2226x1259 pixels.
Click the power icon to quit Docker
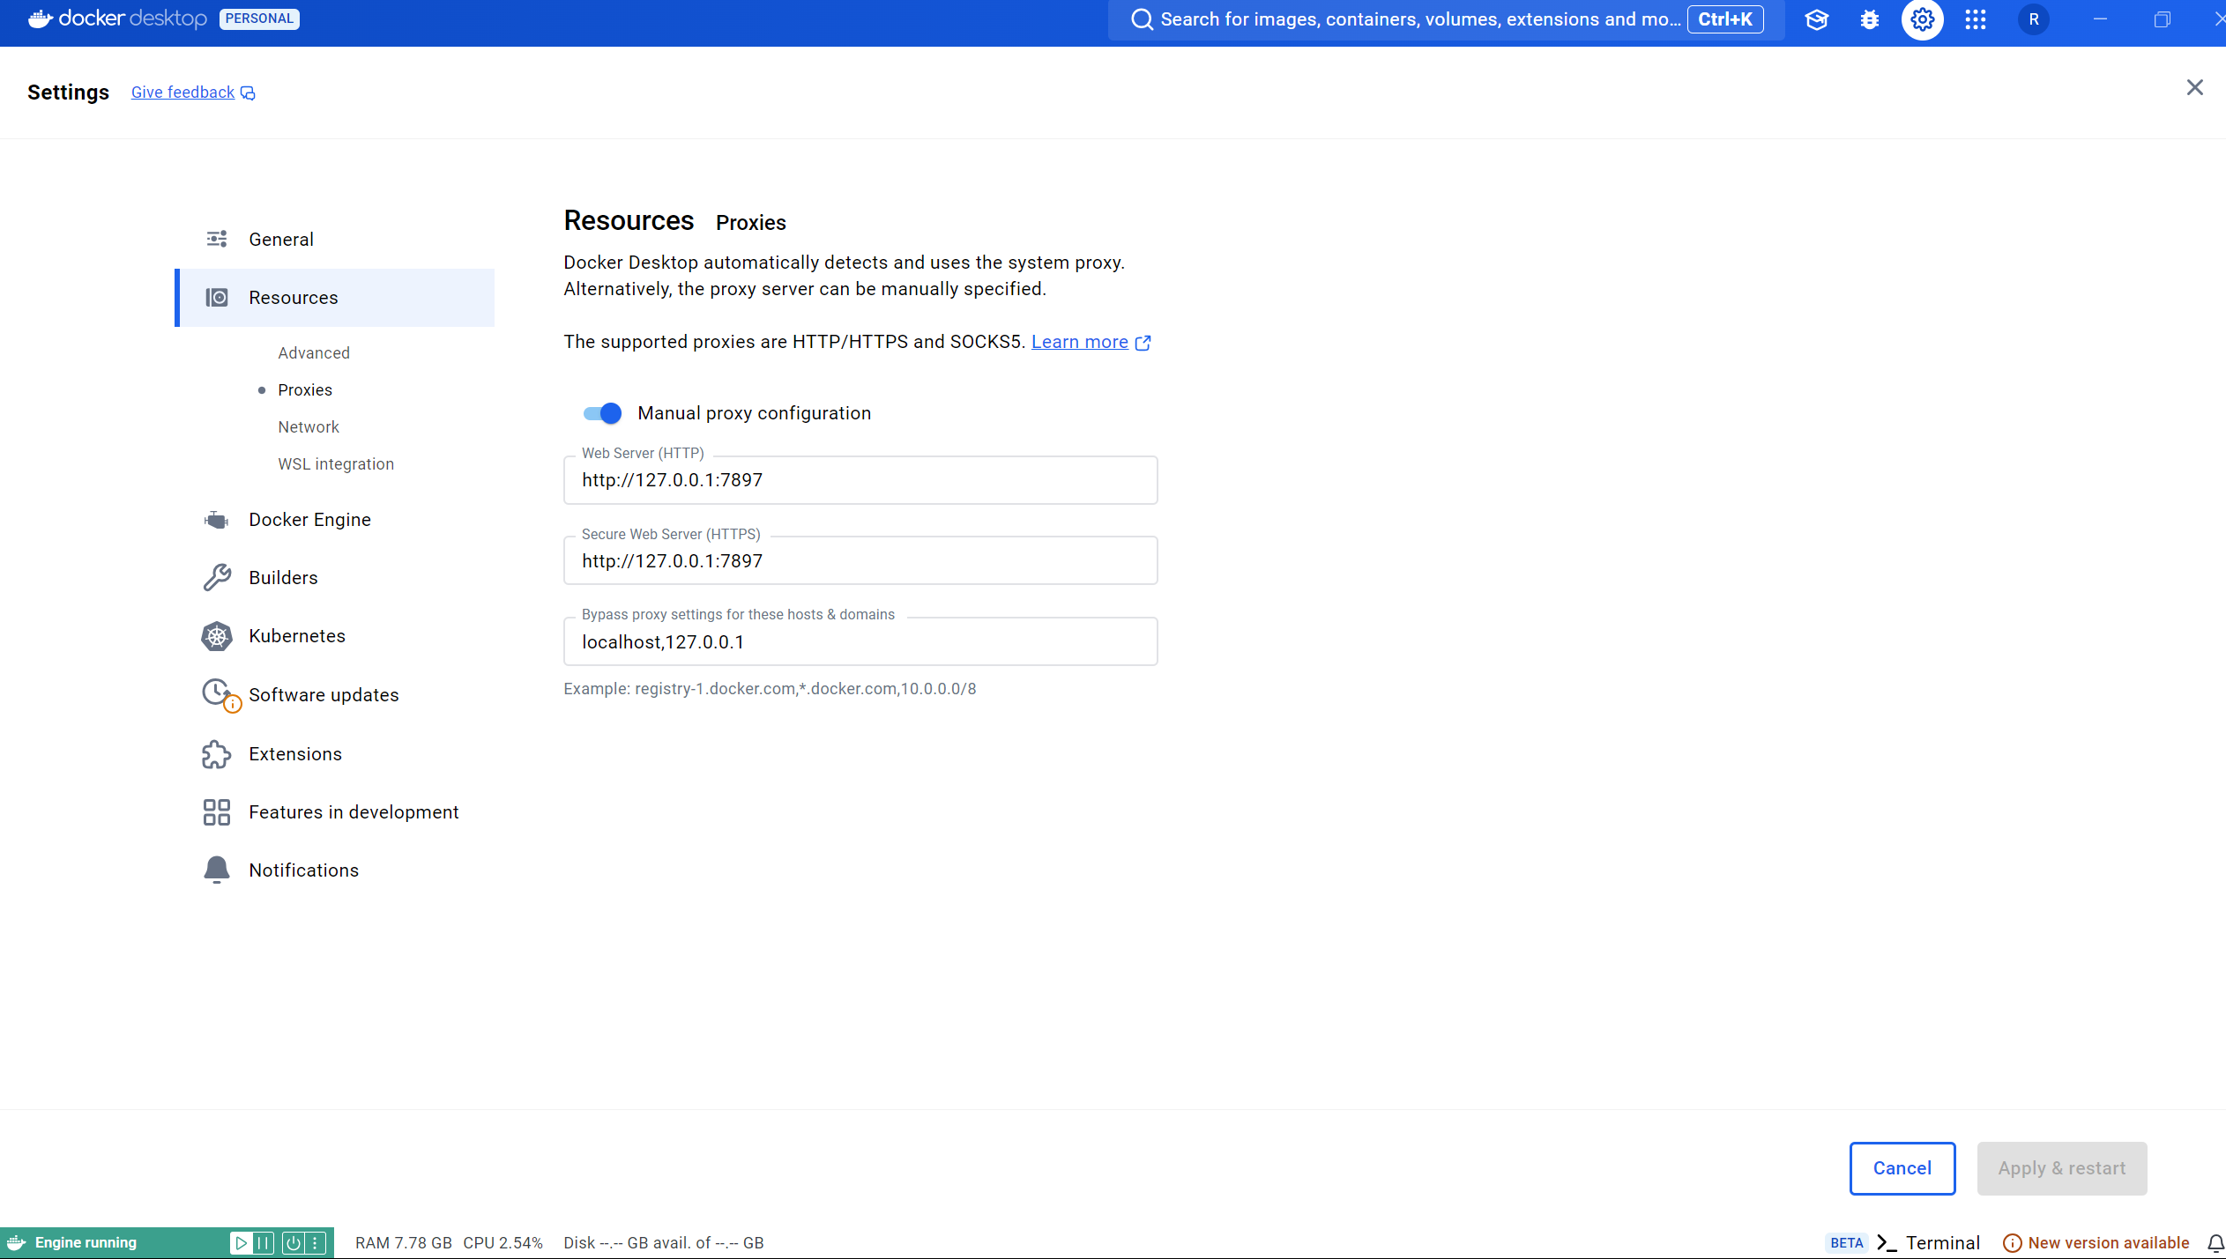click(293, 1242)
